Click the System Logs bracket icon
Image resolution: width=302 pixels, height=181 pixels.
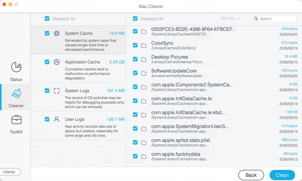[x=57, y=90]
